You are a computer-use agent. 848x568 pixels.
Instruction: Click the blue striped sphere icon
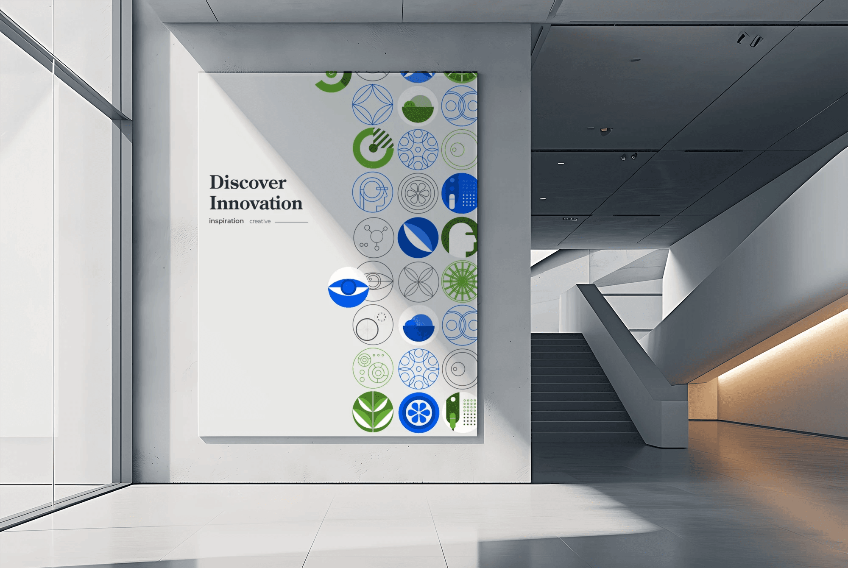tap(418, 237)
